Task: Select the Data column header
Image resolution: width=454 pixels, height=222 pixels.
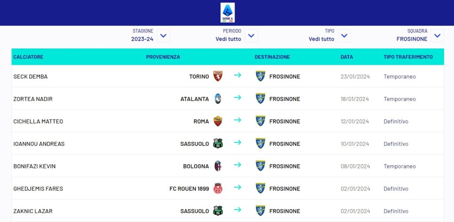Action: point(347,57)
